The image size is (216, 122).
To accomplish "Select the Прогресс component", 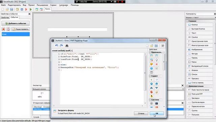I will pyautogui.click(x=200, y=79).
